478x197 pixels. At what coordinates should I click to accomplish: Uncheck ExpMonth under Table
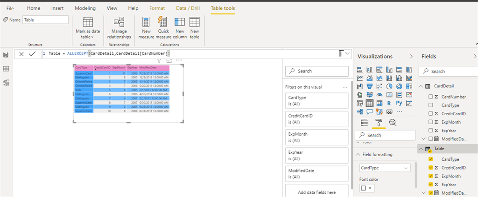coord(430,176)
